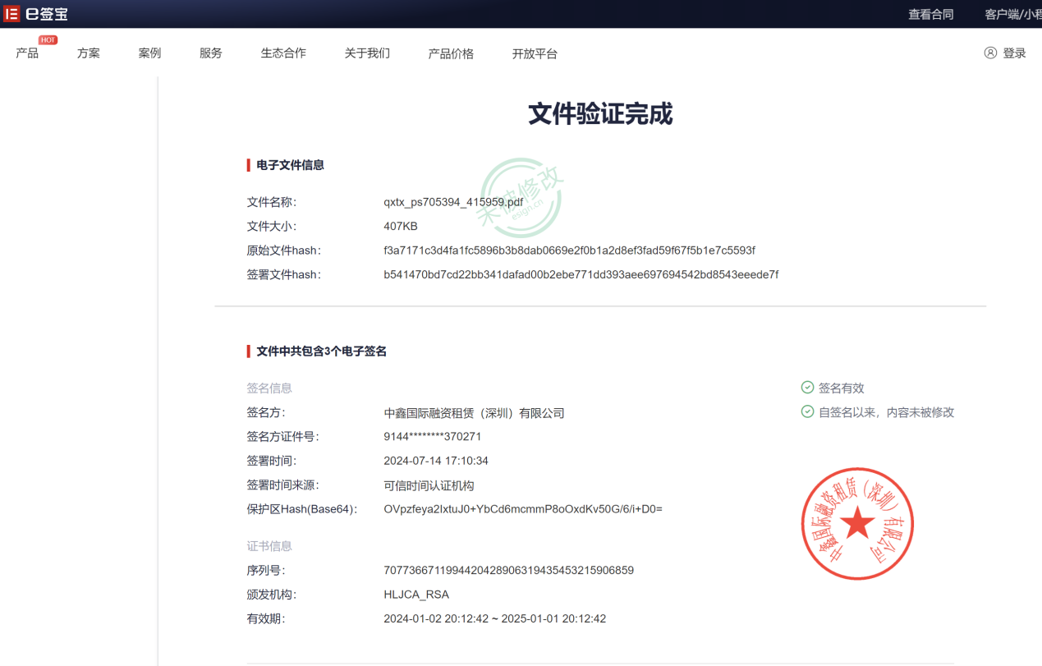Click the 原始文件hash value text
Screen dimensions: 1042x666
[x=569, y=250]
